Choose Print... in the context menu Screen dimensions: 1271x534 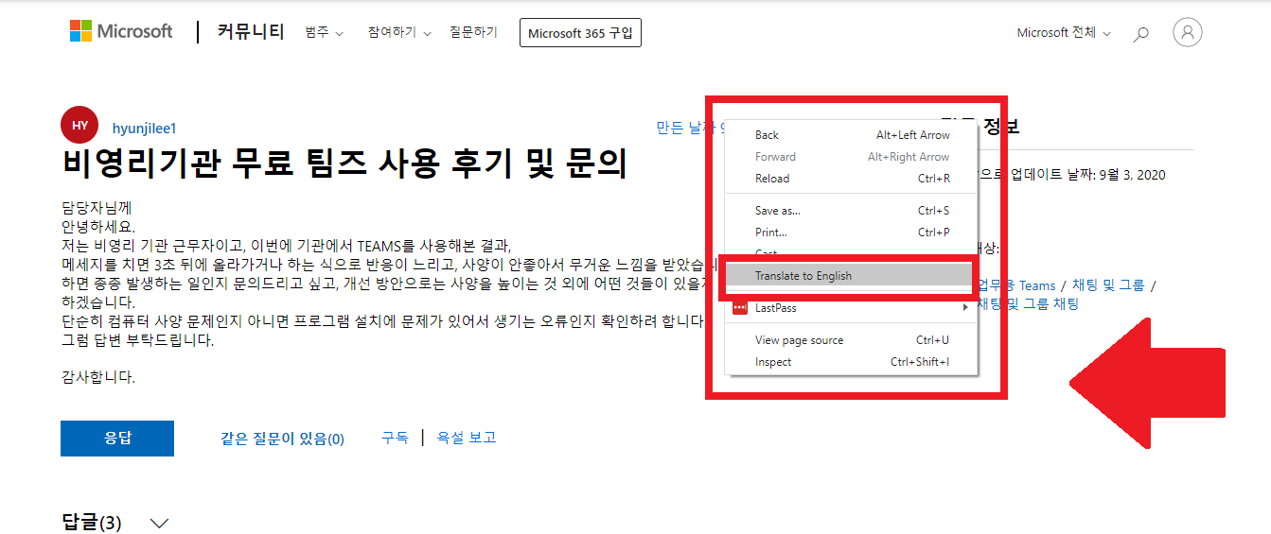point(850,233)
